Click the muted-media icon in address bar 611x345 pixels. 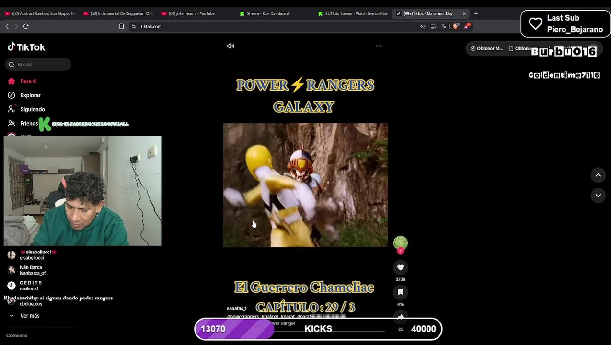point(423,26)
